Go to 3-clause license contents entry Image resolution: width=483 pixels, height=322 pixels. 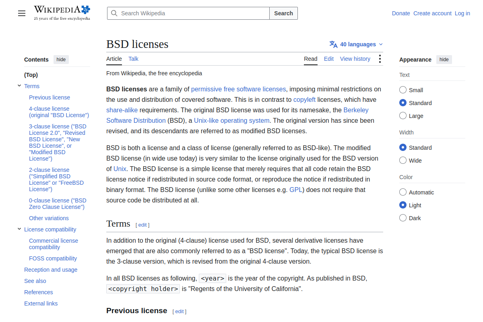[58, 142]
